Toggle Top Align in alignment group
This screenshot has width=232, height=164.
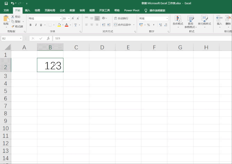pyautogui.click(x=86, y=18)
